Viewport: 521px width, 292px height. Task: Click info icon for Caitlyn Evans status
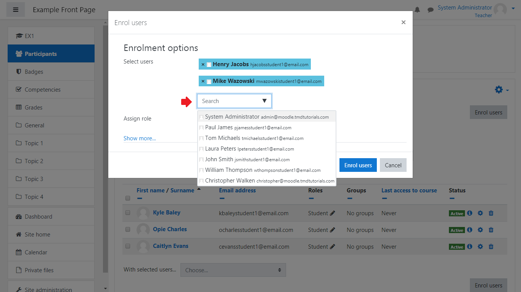tap(470, 247)
